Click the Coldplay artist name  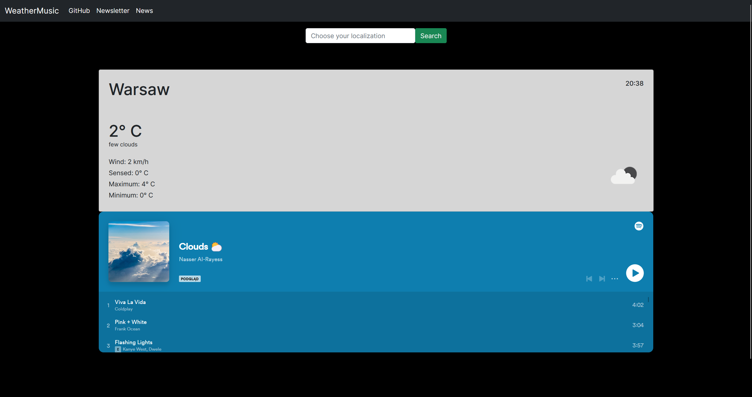124,309
